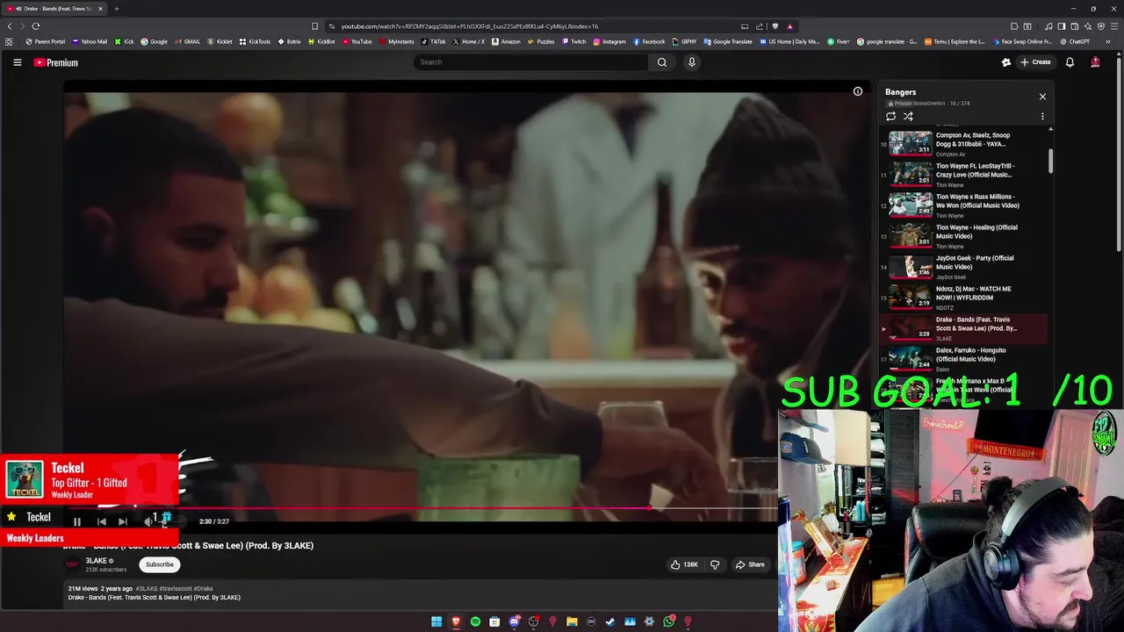This screenshot has height=632, width=1124.
Task: Open YouTube guide hamburger menu
Action: point(18,62)
